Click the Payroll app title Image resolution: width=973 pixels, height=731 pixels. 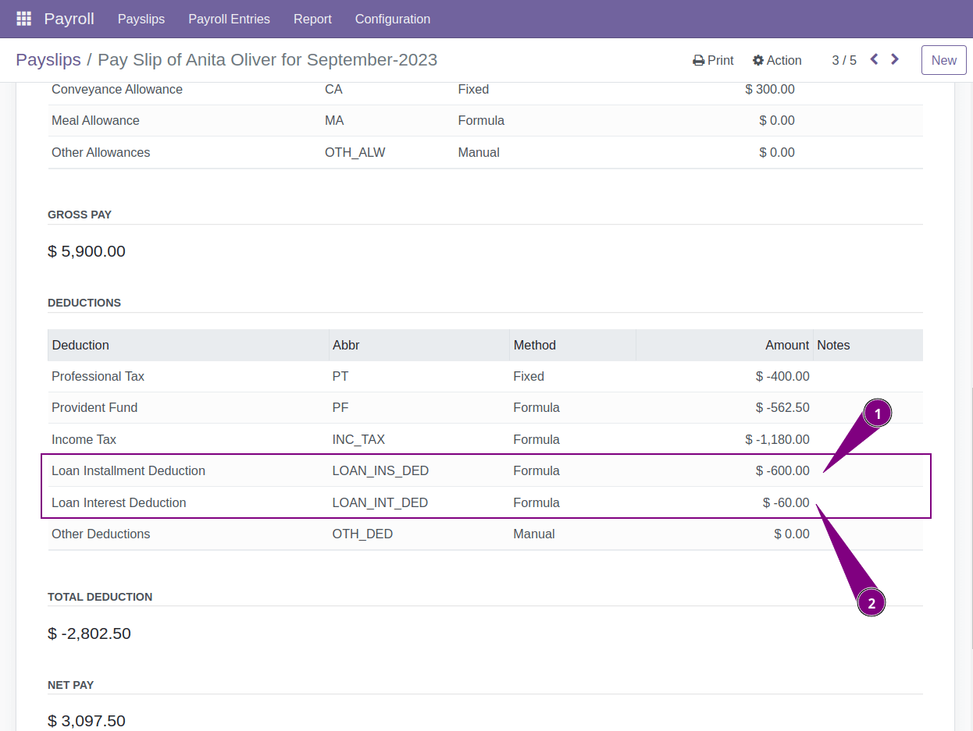coord(69,19)
